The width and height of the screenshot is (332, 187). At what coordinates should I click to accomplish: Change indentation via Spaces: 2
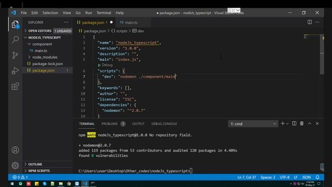[x=268, y=177]
